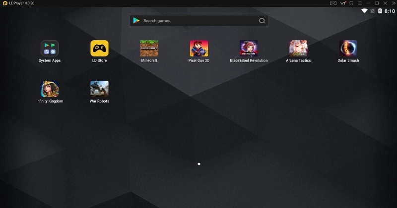Click the LDPlayer 4.0.50 title text

click(x=22, y=3)
